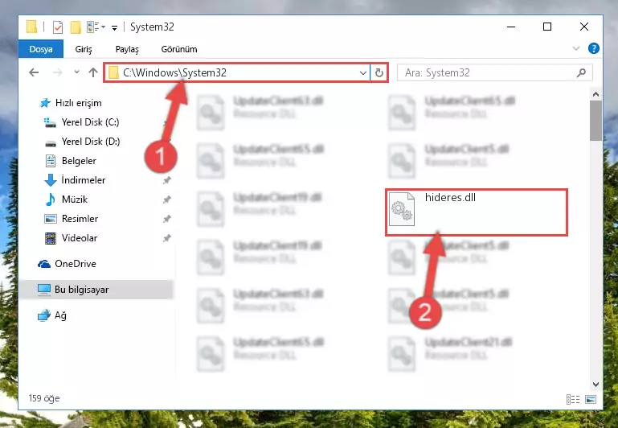Open the Videolar folder
This screenshot has height=428, width=618.
pyautogui.click(x=80, y=238)
